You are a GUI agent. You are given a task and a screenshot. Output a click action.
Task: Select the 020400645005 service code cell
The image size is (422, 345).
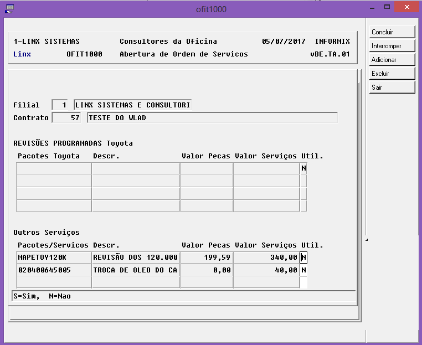54,270
